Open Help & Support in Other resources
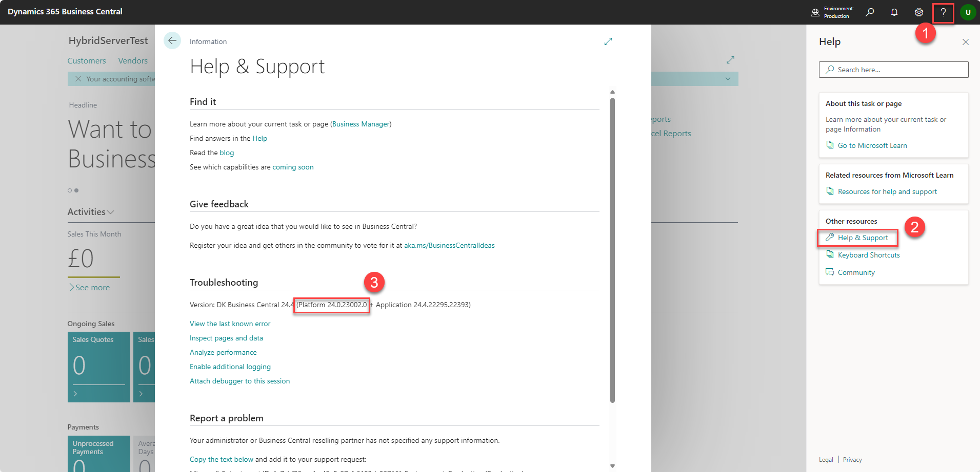980x472 pixels. [x=863, y=238]
